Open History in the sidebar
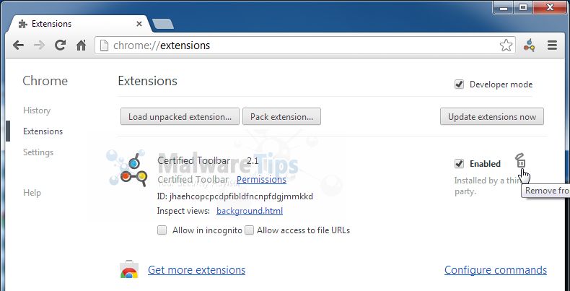Image resolution: width=570 pixels, height=291 pixels. point(37,110)
